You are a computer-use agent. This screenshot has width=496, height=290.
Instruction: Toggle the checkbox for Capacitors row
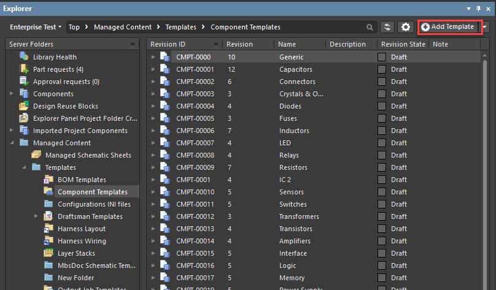coord(382,69)
